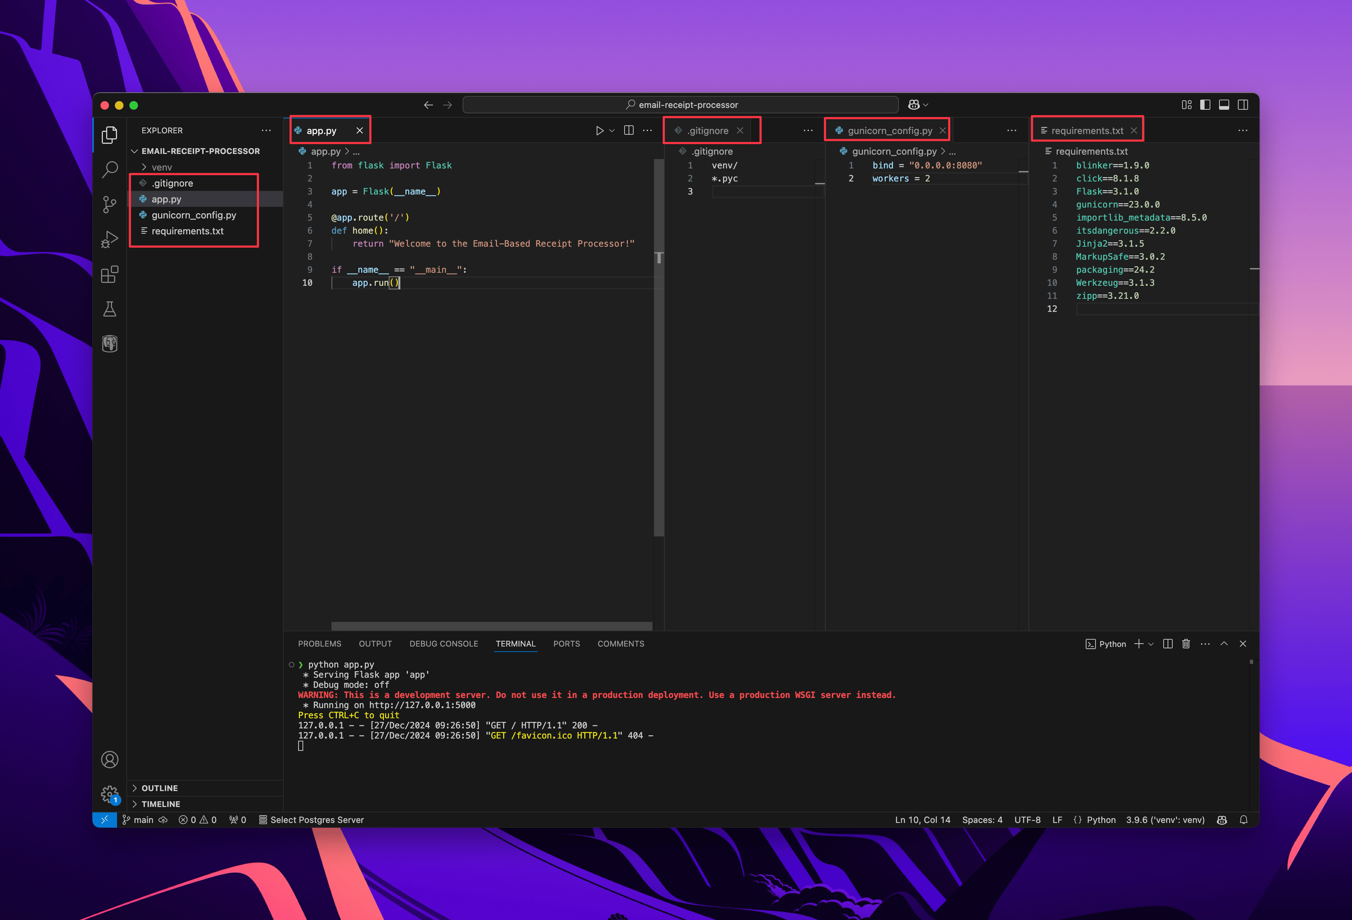The width and height of the screenshot is (1352, 920).
Task: Change indentation via Spaces: 4
Action: 982,820
